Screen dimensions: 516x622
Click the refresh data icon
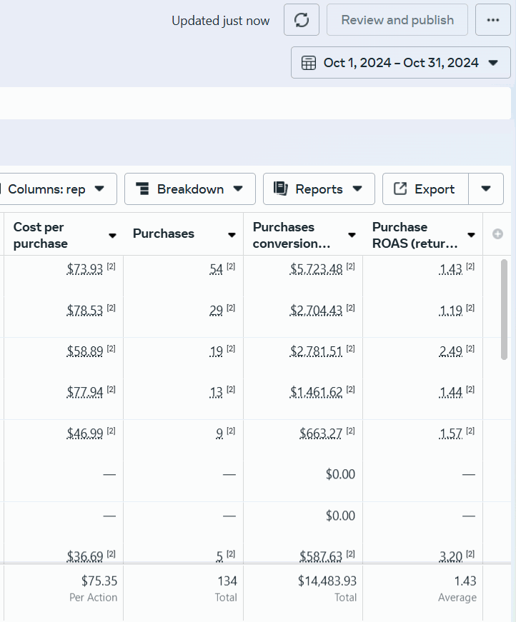click(302, 20)
